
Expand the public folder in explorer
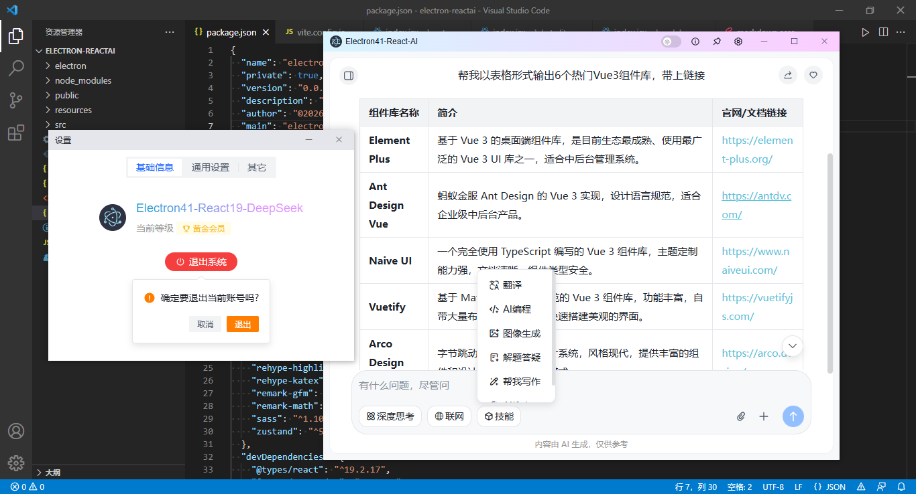click(109, 95)
